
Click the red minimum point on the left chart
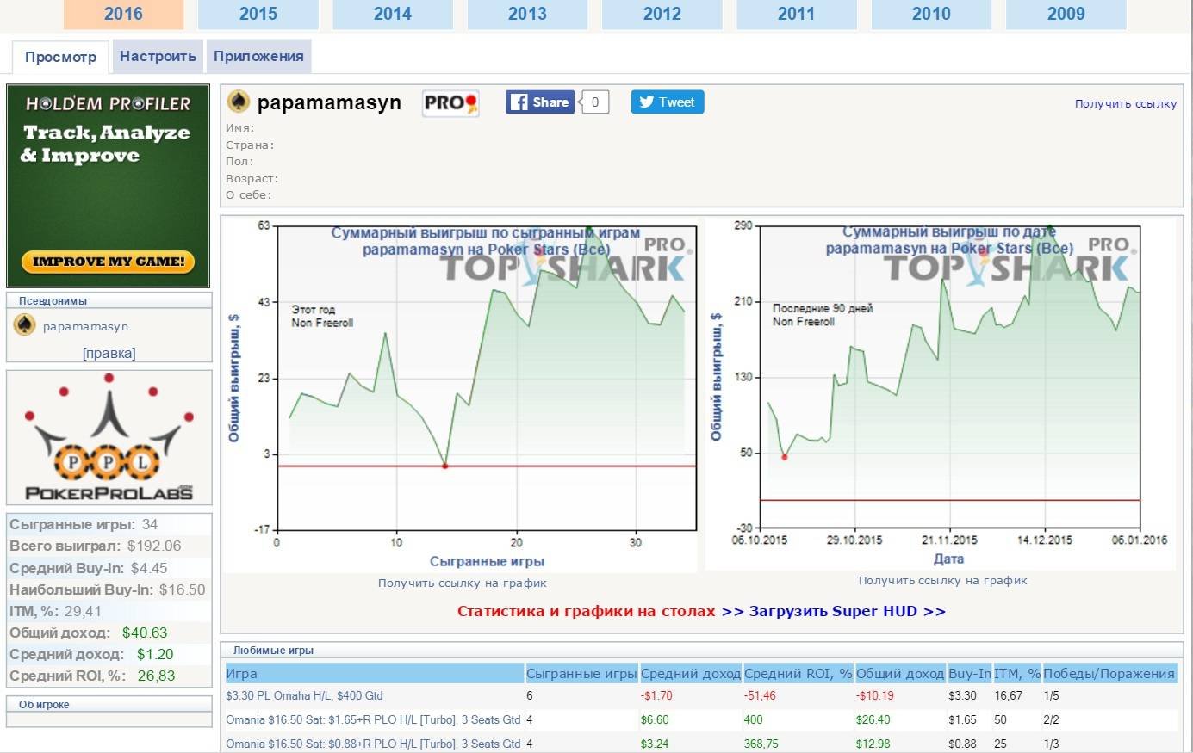click(444, 466)
